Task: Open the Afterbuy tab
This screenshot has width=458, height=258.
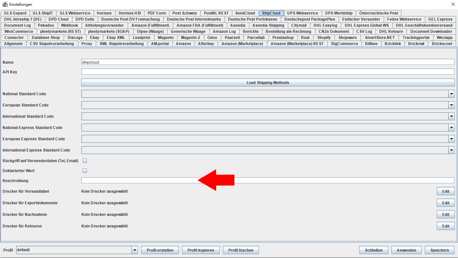Action: pos(206,44)
